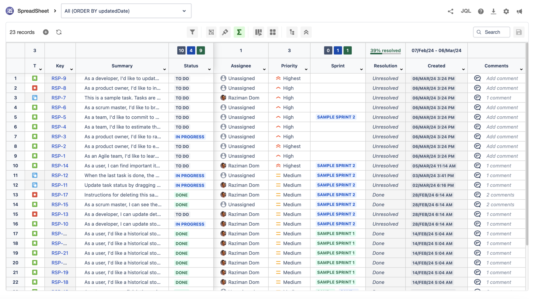Click the download export icon
535x299 pixels.
point(493,11)
